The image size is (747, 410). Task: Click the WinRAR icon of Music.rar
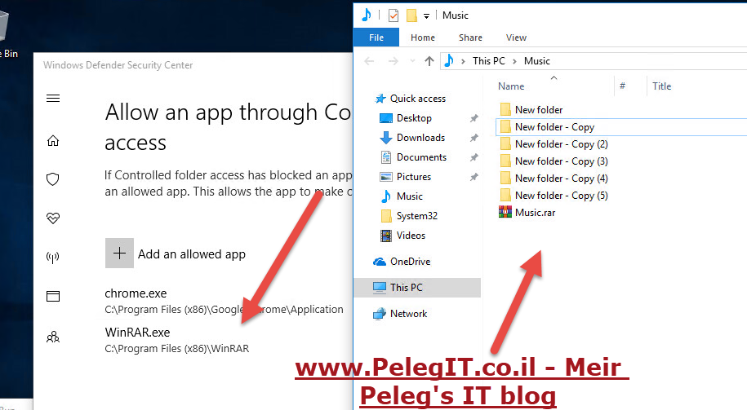(x=505, y=212)
